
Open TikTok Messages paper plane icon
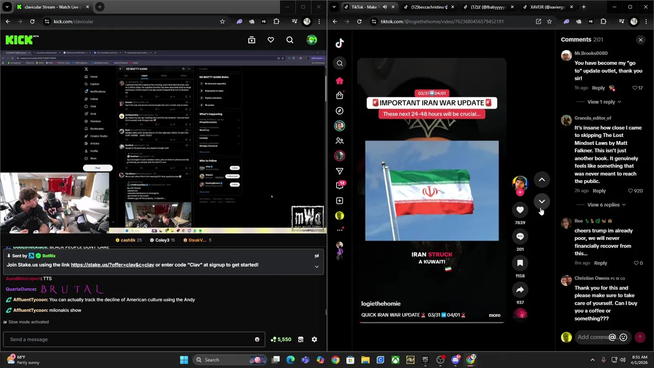tap(340, 171)
